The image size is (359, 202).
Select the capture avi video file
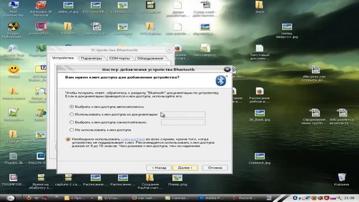pos(96,29)
